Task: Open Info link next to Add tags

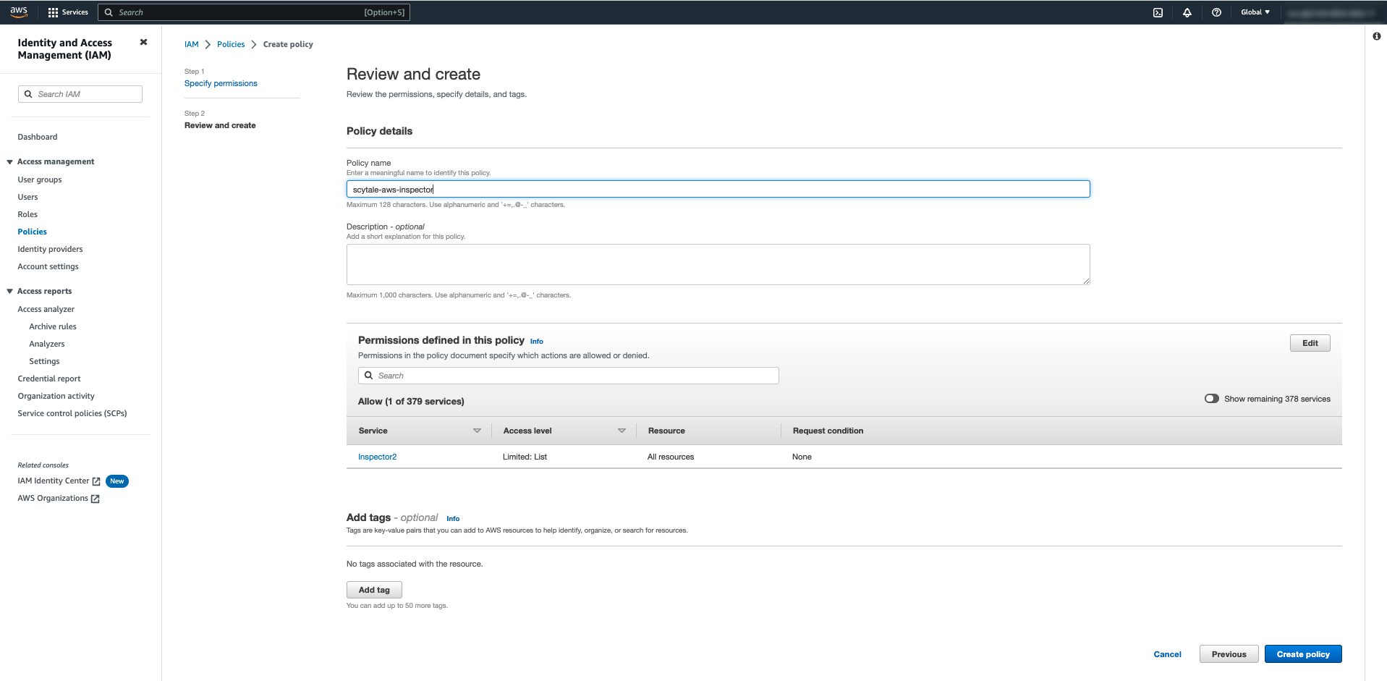Action: (453, 519)
